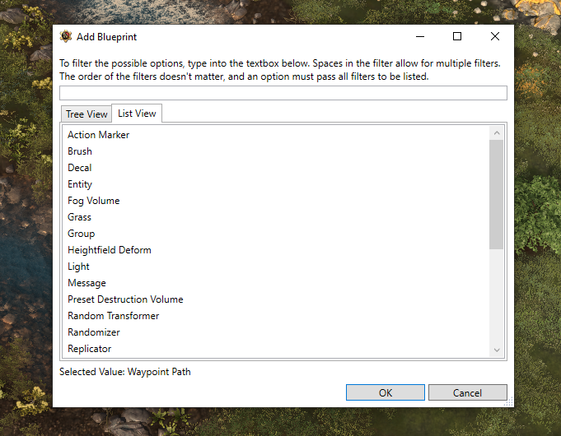Viewport: 561px width, 436px height.
Task: Click the scrollbar down arrow
Action: [x=497, y=350]
